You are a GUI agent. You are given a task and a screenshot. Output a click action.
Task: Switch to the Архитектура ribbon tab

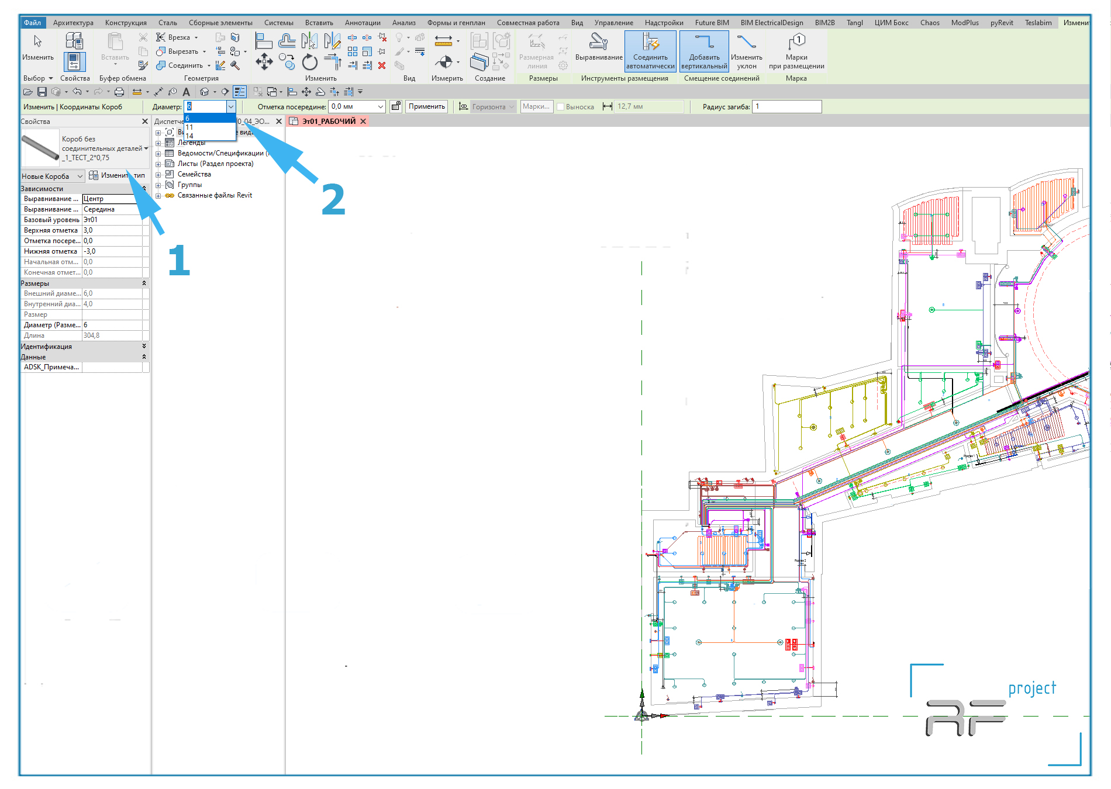click(x=73, y=23)
